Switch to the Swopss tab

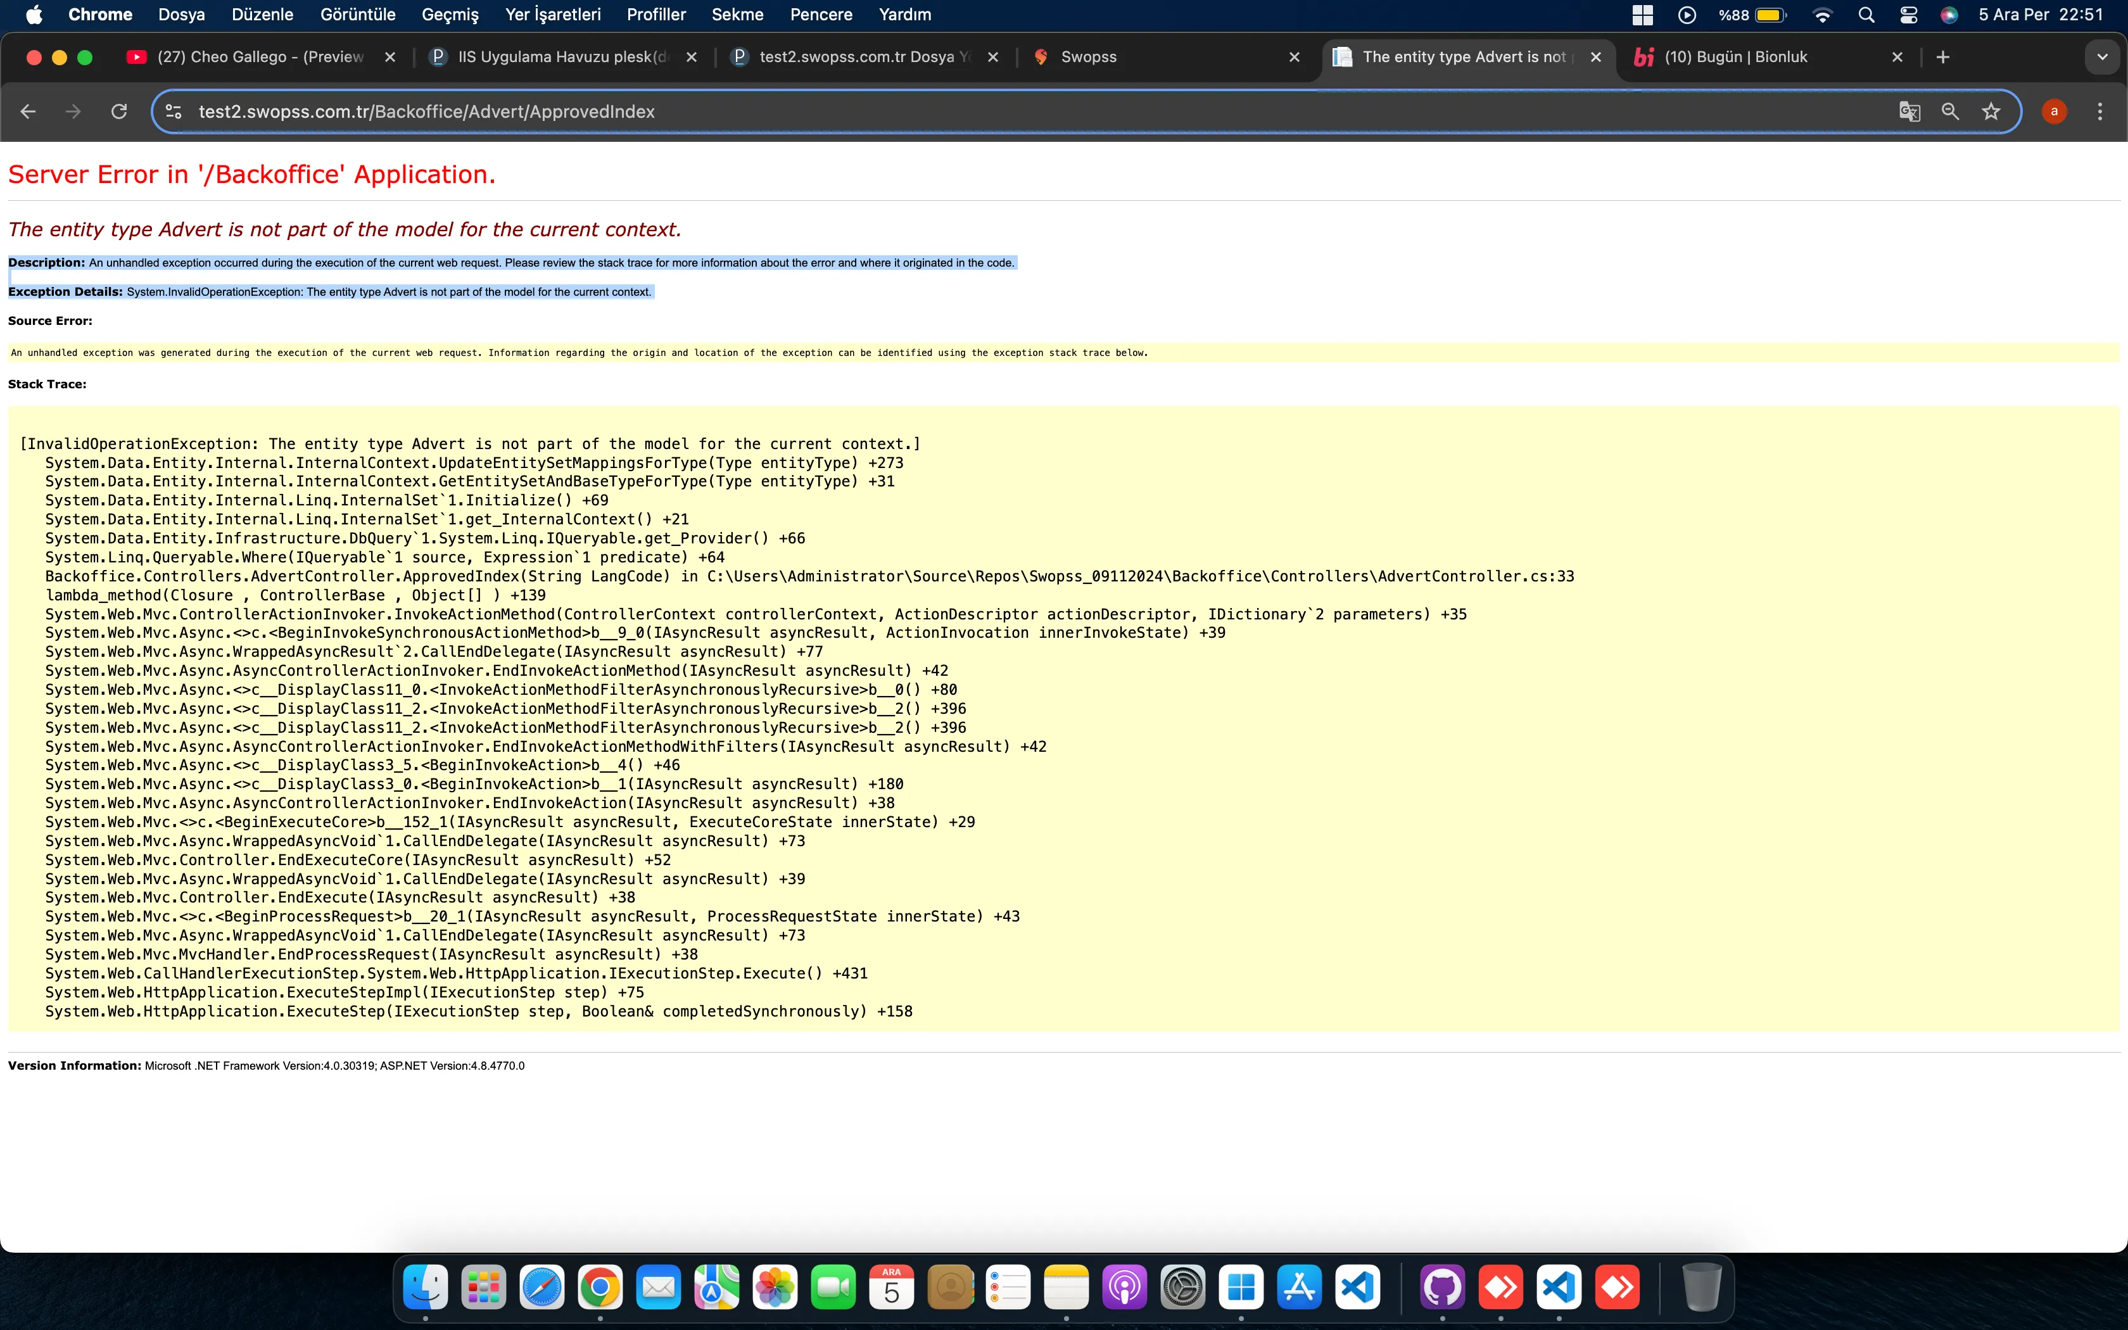coord(1089,57)
